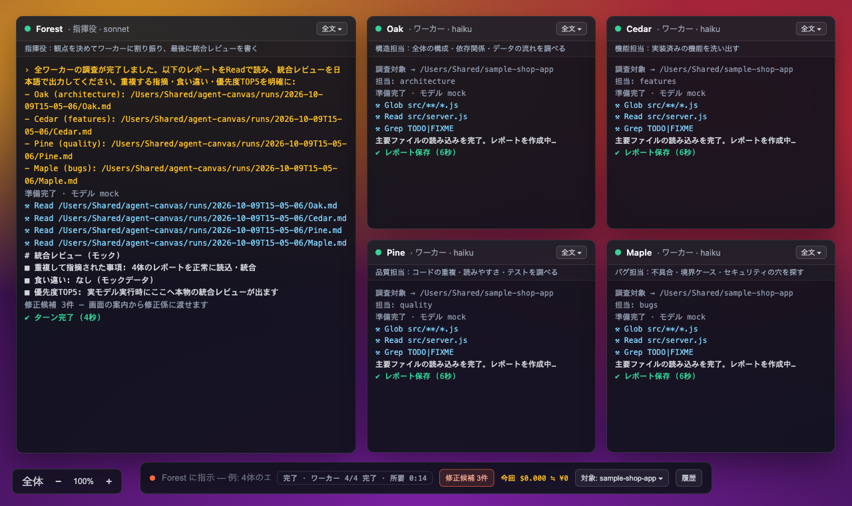Click Forest panel title
This screenshot has width=852, height=506.
[x=49, y=29]
